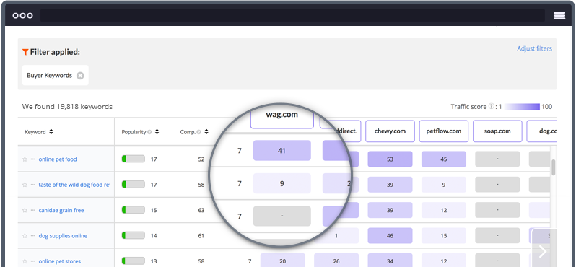Click the vertical table scrollbar thumb

point(553,167)
